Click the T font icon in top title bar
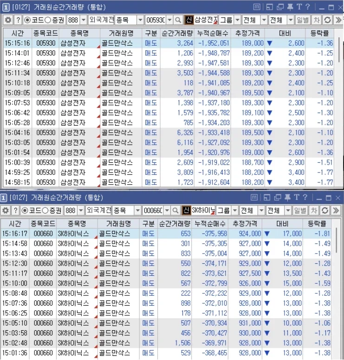The width and height of the screenshot is (344, 360). [x=299, y=7]
